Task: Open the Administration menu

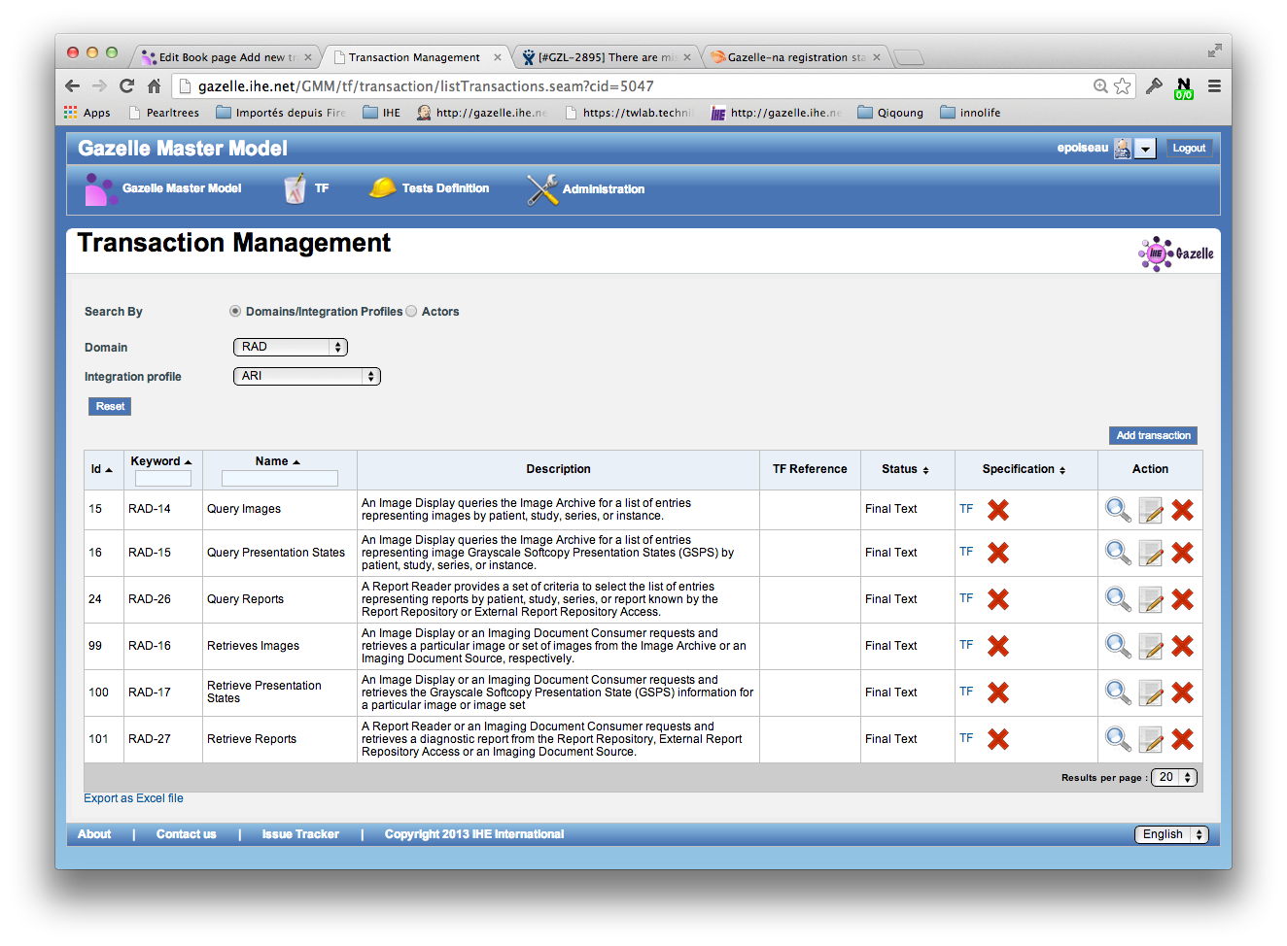Action: coord(585,189)
